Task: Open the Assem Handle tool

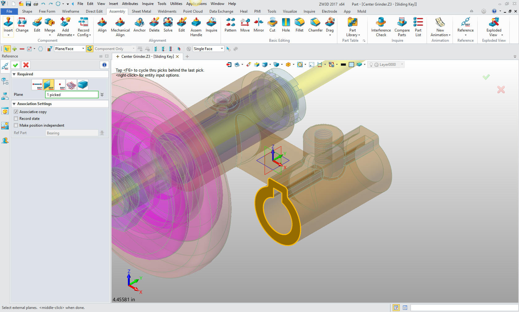Action: pos(196,27)
